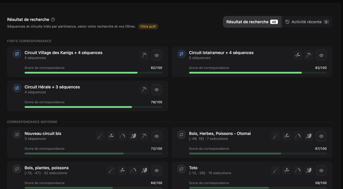Viewport: 343px width, 189px height.
Task: Click the Filtre actif badge
Action: 148,26
